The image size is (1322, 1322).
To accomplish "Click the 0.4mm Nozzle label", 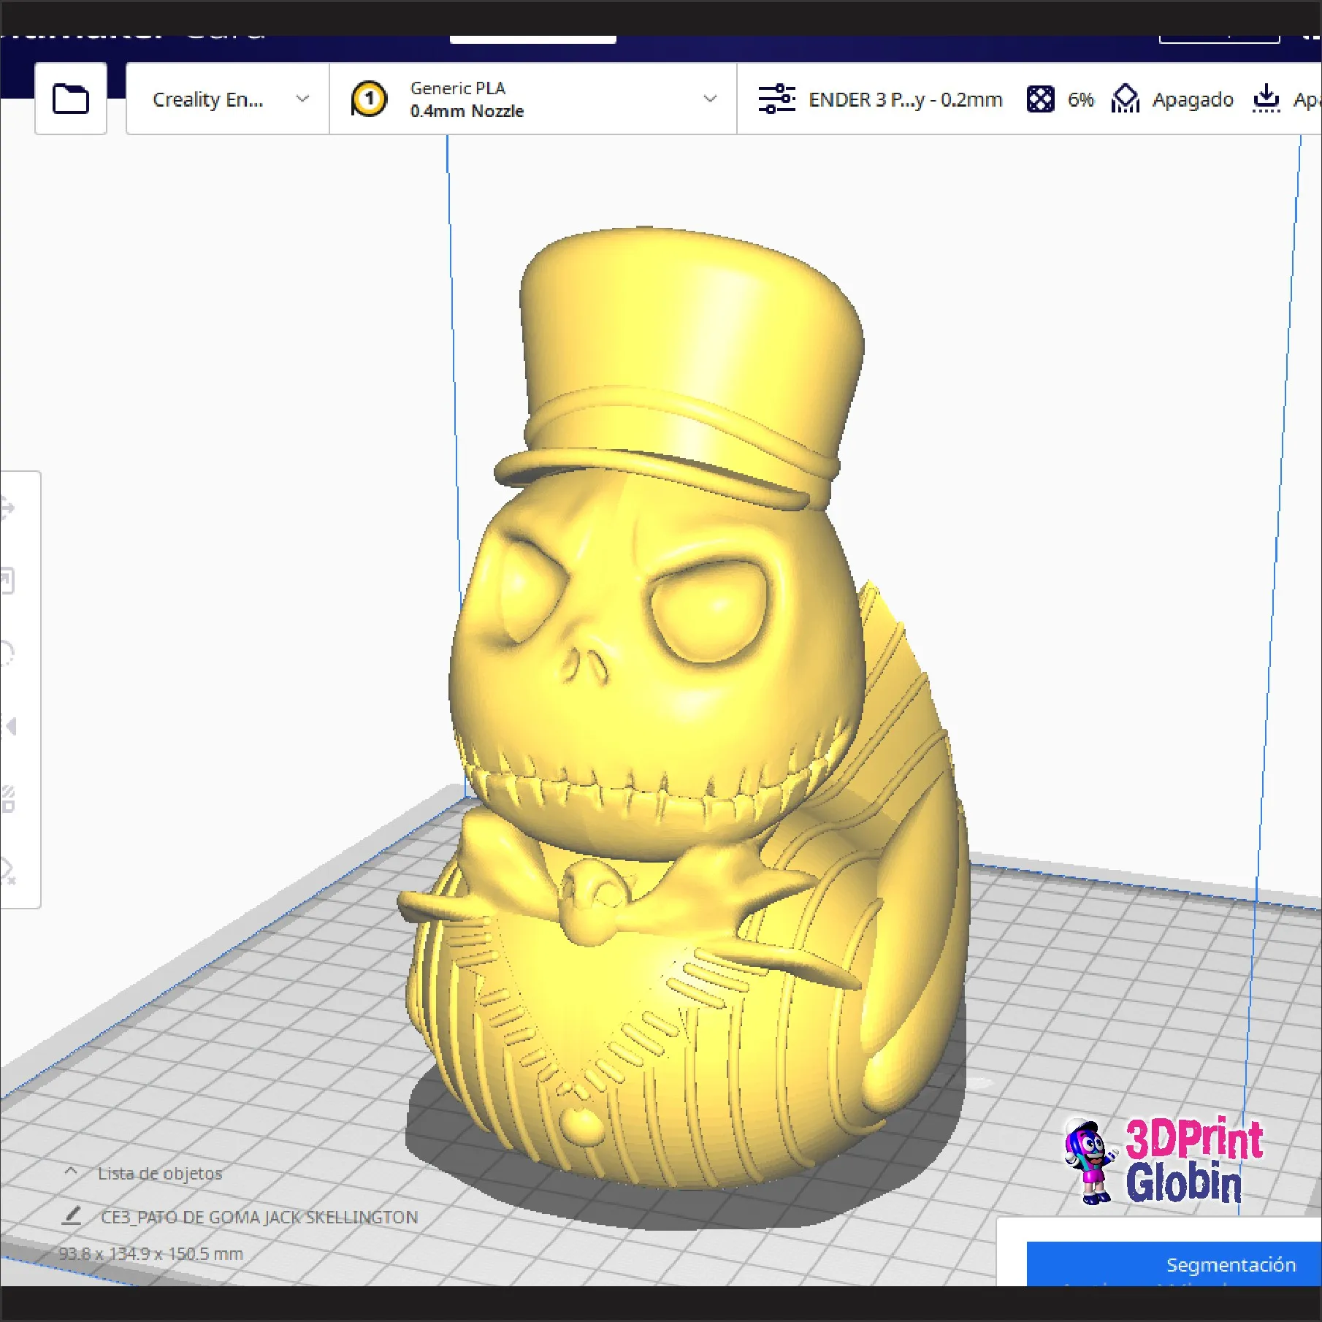I will click(x=467, y=111).
